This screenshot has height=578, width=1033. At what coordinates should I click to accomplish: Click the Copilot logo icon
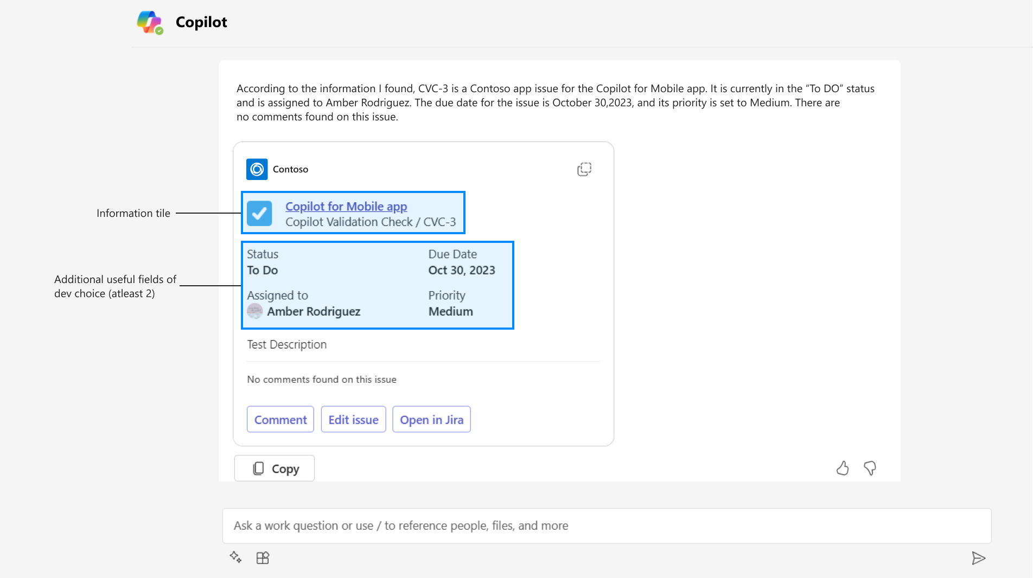tap(150, 22)
